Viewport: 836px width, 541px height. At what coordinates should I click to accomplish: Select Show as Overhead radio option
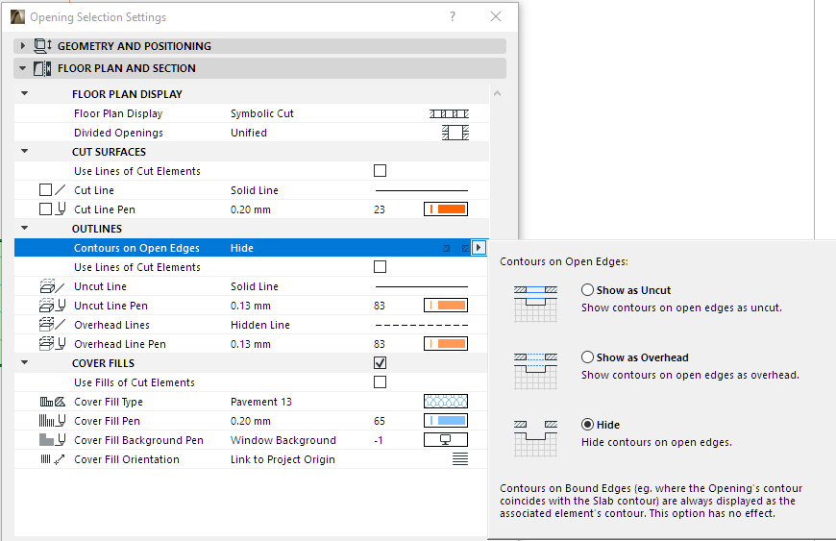pos(587,357)
